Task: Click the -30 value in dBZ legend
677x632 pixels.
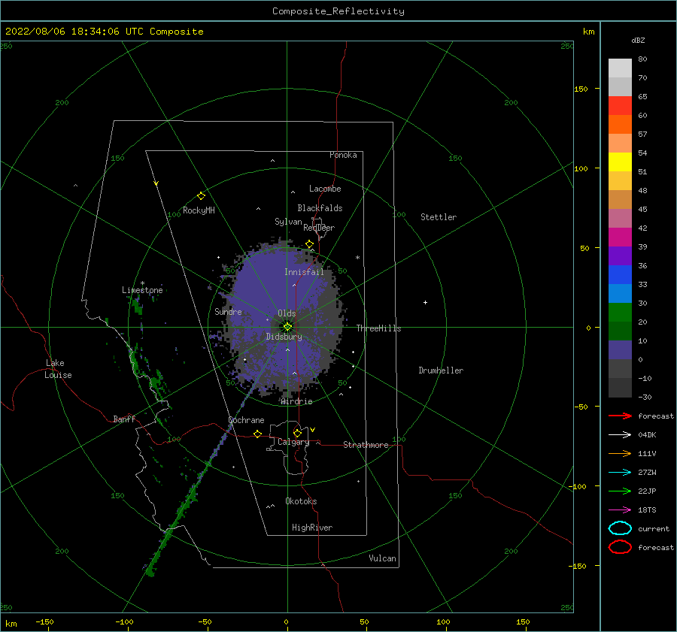Action: [645, 397]
